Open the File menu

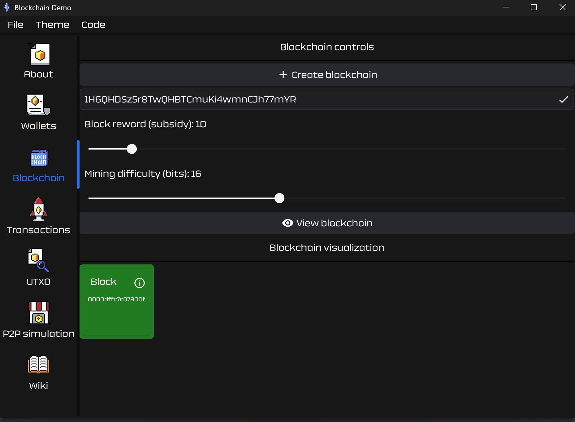pos(15,25)
